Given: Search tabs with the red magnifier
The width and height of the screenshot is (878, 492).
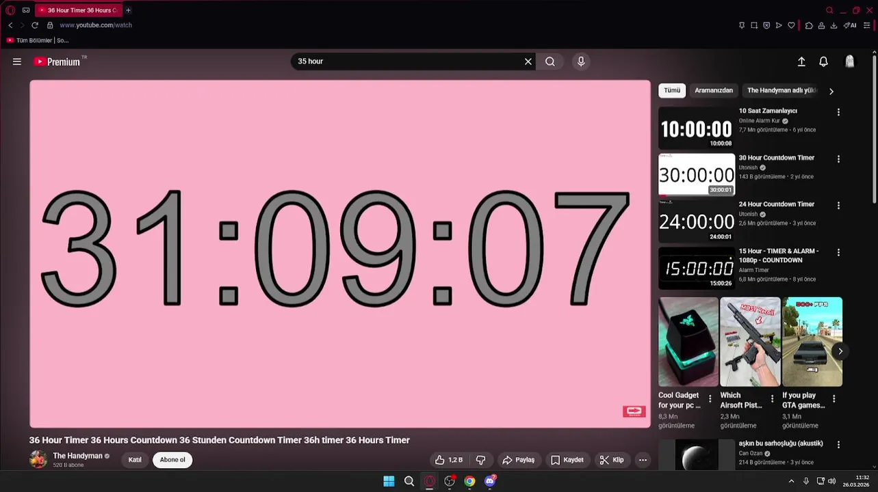Looking at the screenshot, I should [x=829, y=10].
